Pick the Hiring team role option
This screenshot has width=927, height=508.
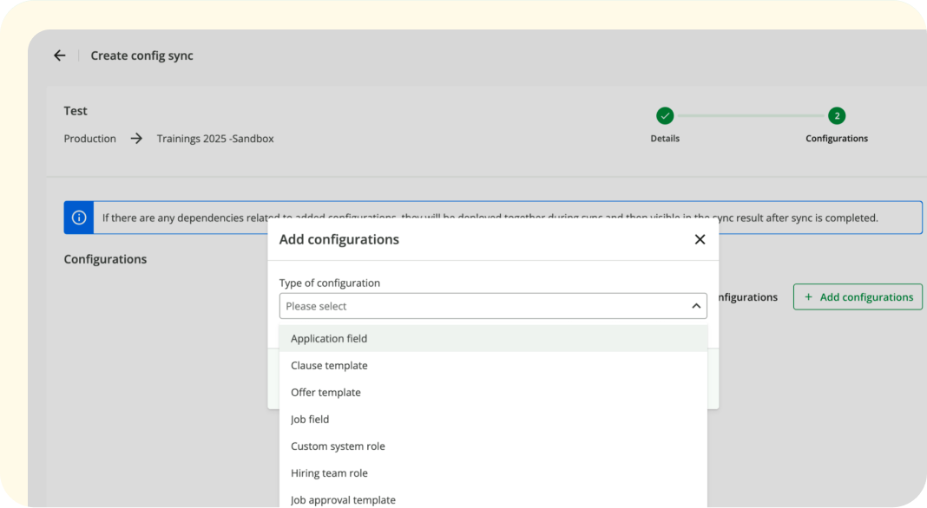click(x=329, y=473)
